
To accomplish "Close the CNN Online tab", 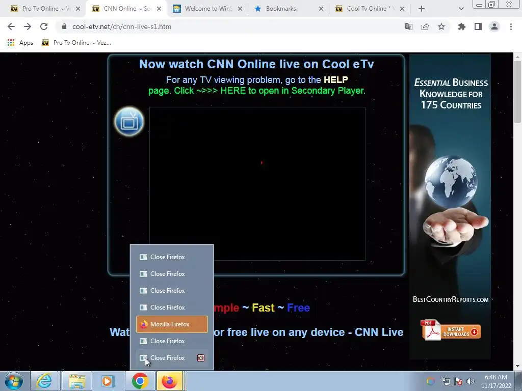I will (x=159, y=9).
